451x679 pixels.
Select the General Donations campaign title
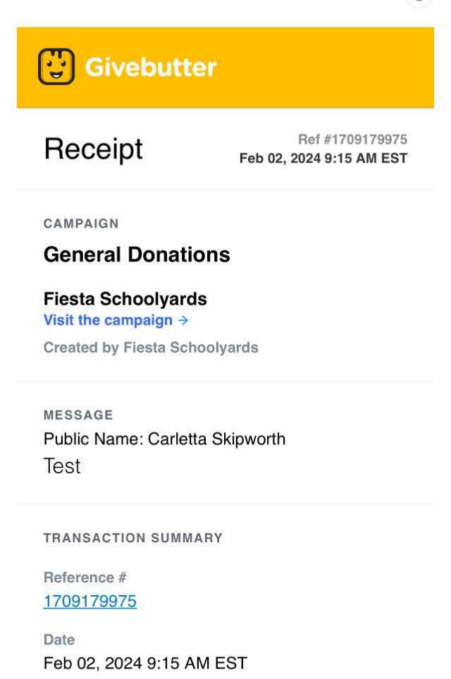(x=137, y=255)
